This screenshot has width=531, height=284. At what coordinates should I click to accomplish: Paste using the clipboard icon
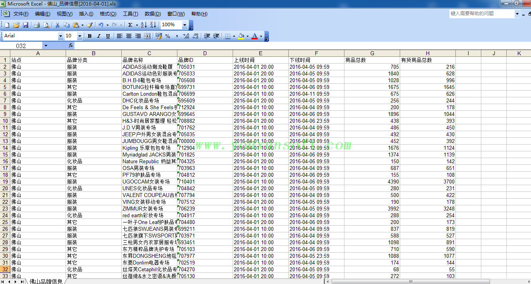pos(76,25)
